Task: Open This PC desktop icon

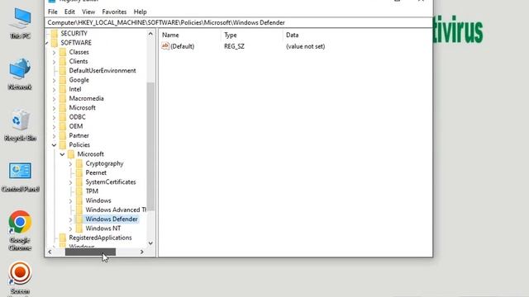Action: tap(20, 23)
